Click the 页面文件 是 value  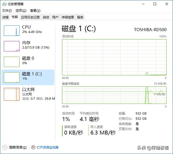pyautogui.click(x=137, y=129)
